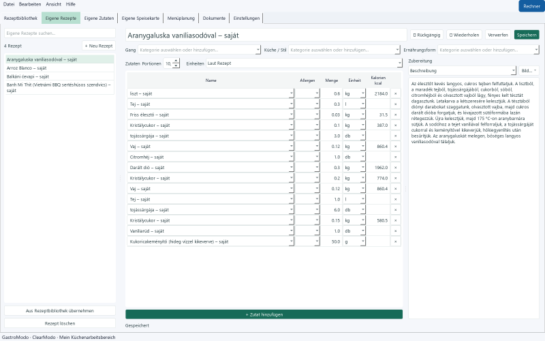Open the Ernährungsform category dropdown
Image resolution: width=545 pixels, height=341 pixels.
(x=536, y=50)
